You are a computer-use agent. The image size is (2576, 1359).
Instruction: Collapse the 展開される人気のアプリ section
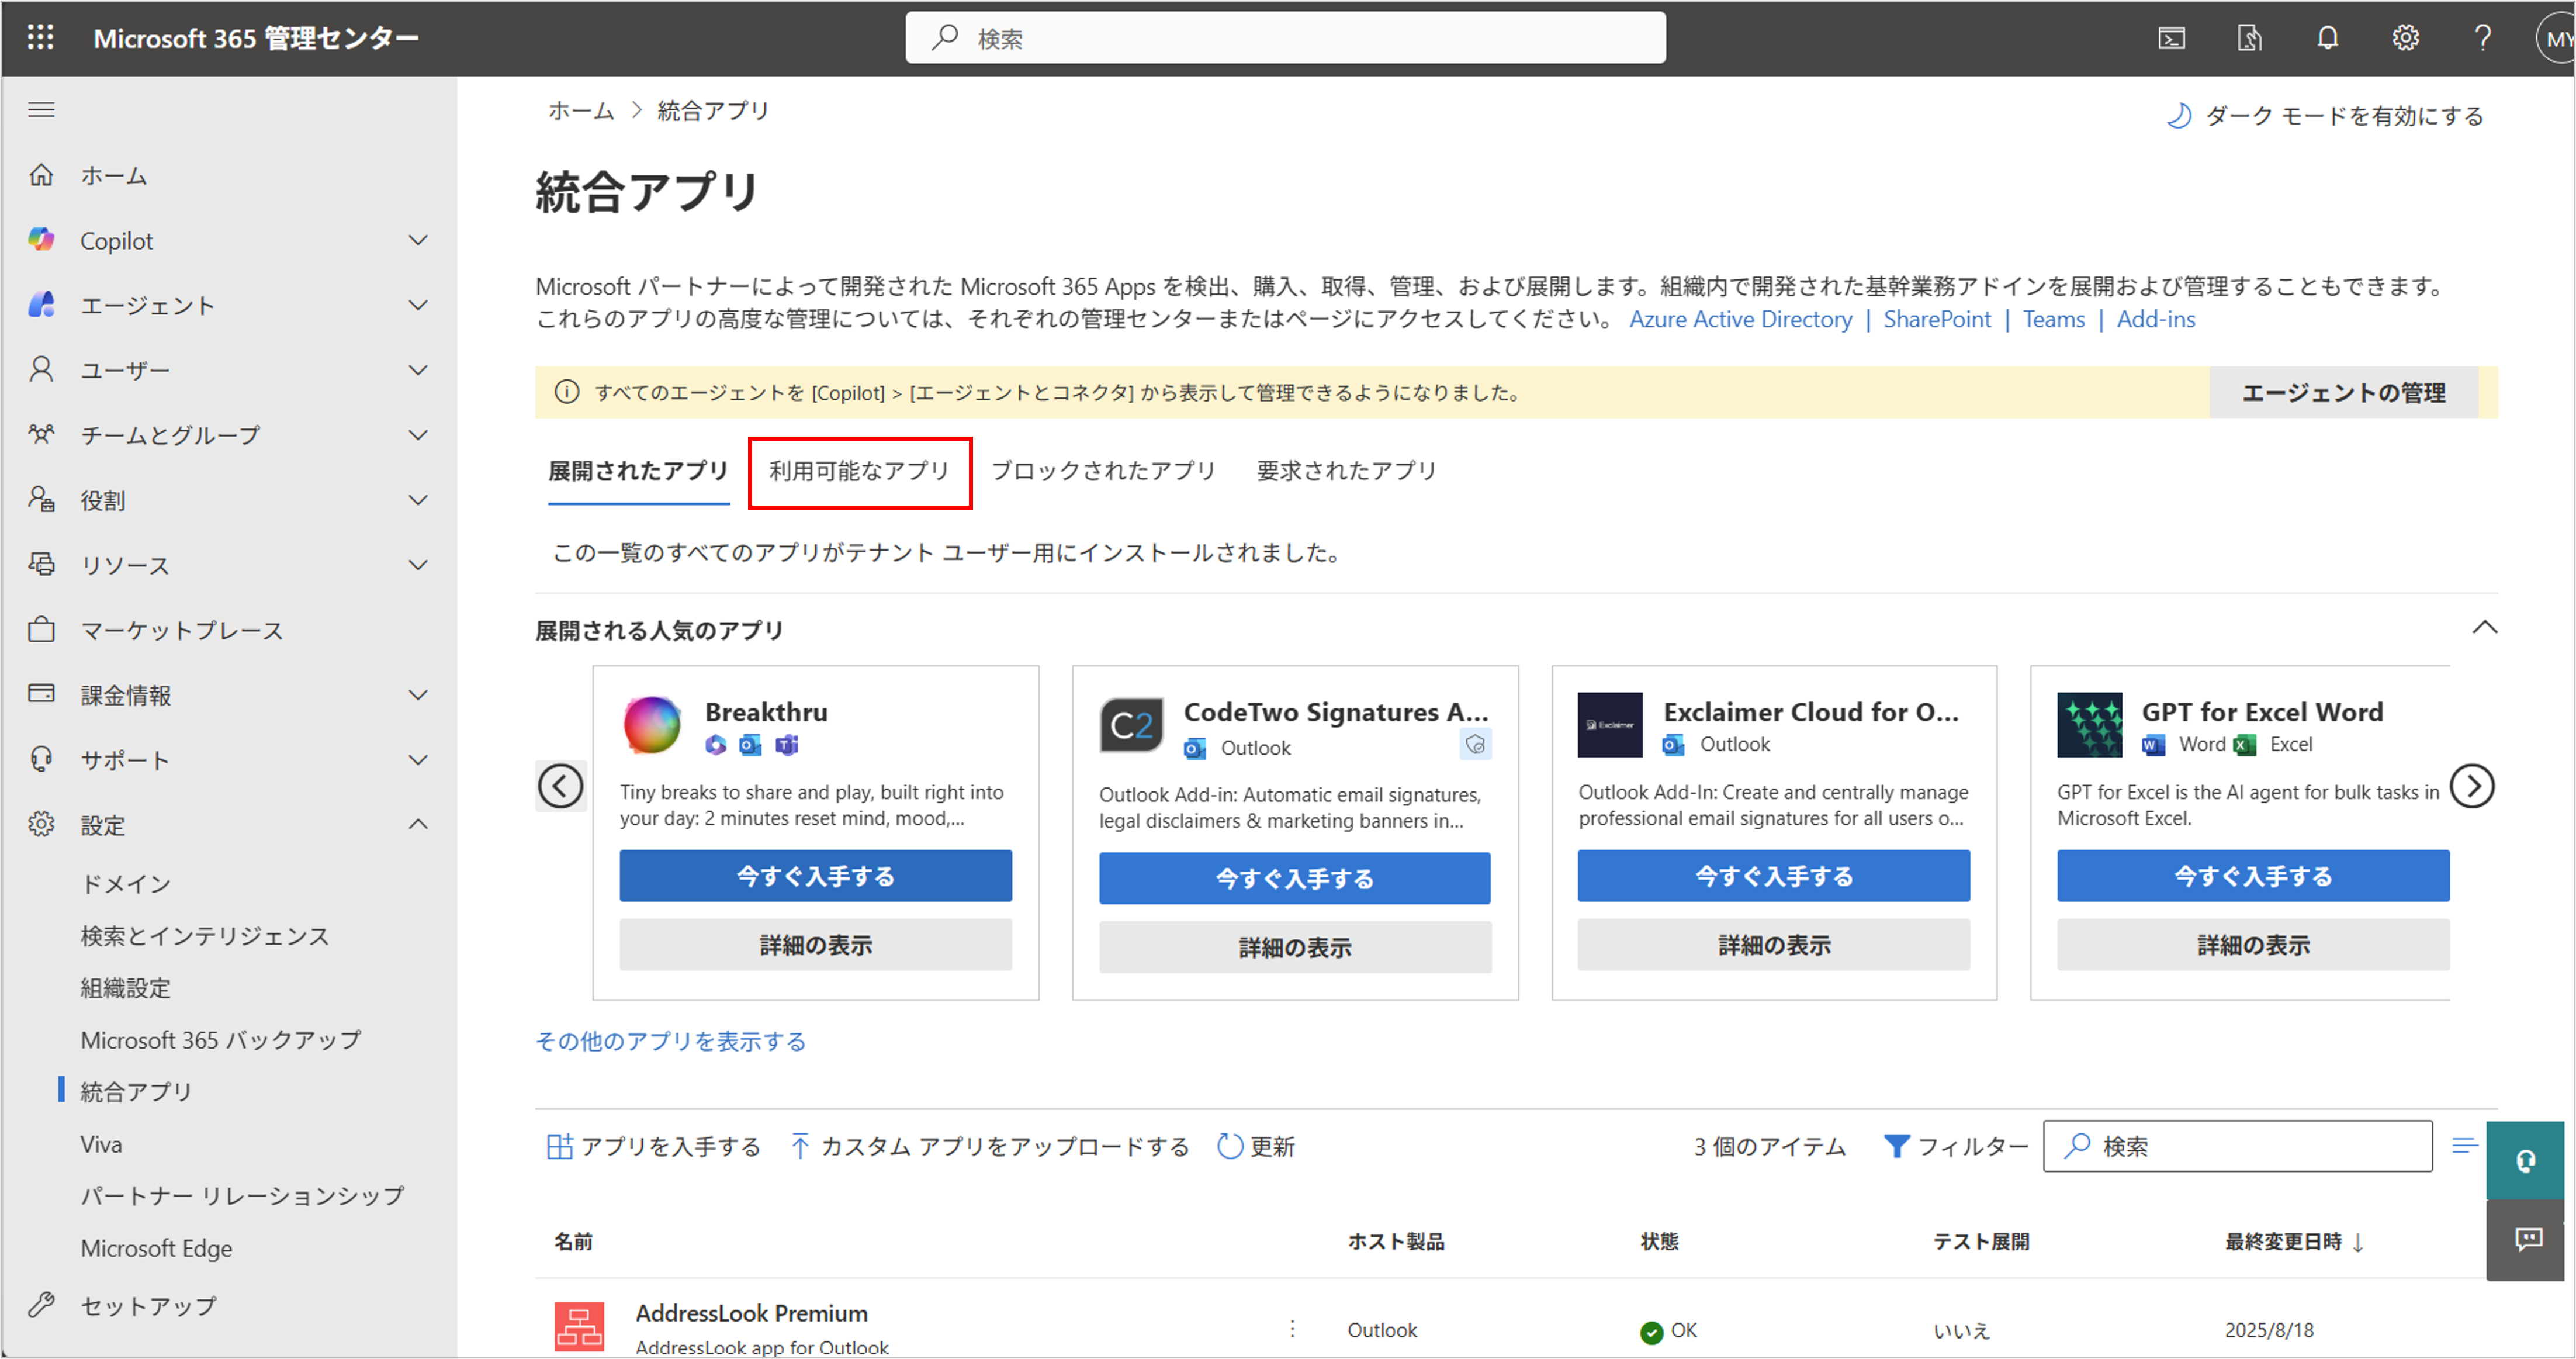point(2486,628)
